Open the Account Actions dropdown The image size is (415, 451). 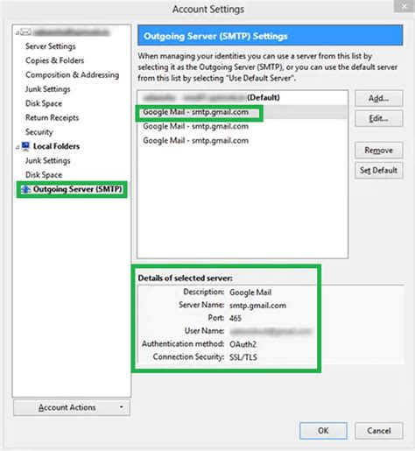(72, 407)
